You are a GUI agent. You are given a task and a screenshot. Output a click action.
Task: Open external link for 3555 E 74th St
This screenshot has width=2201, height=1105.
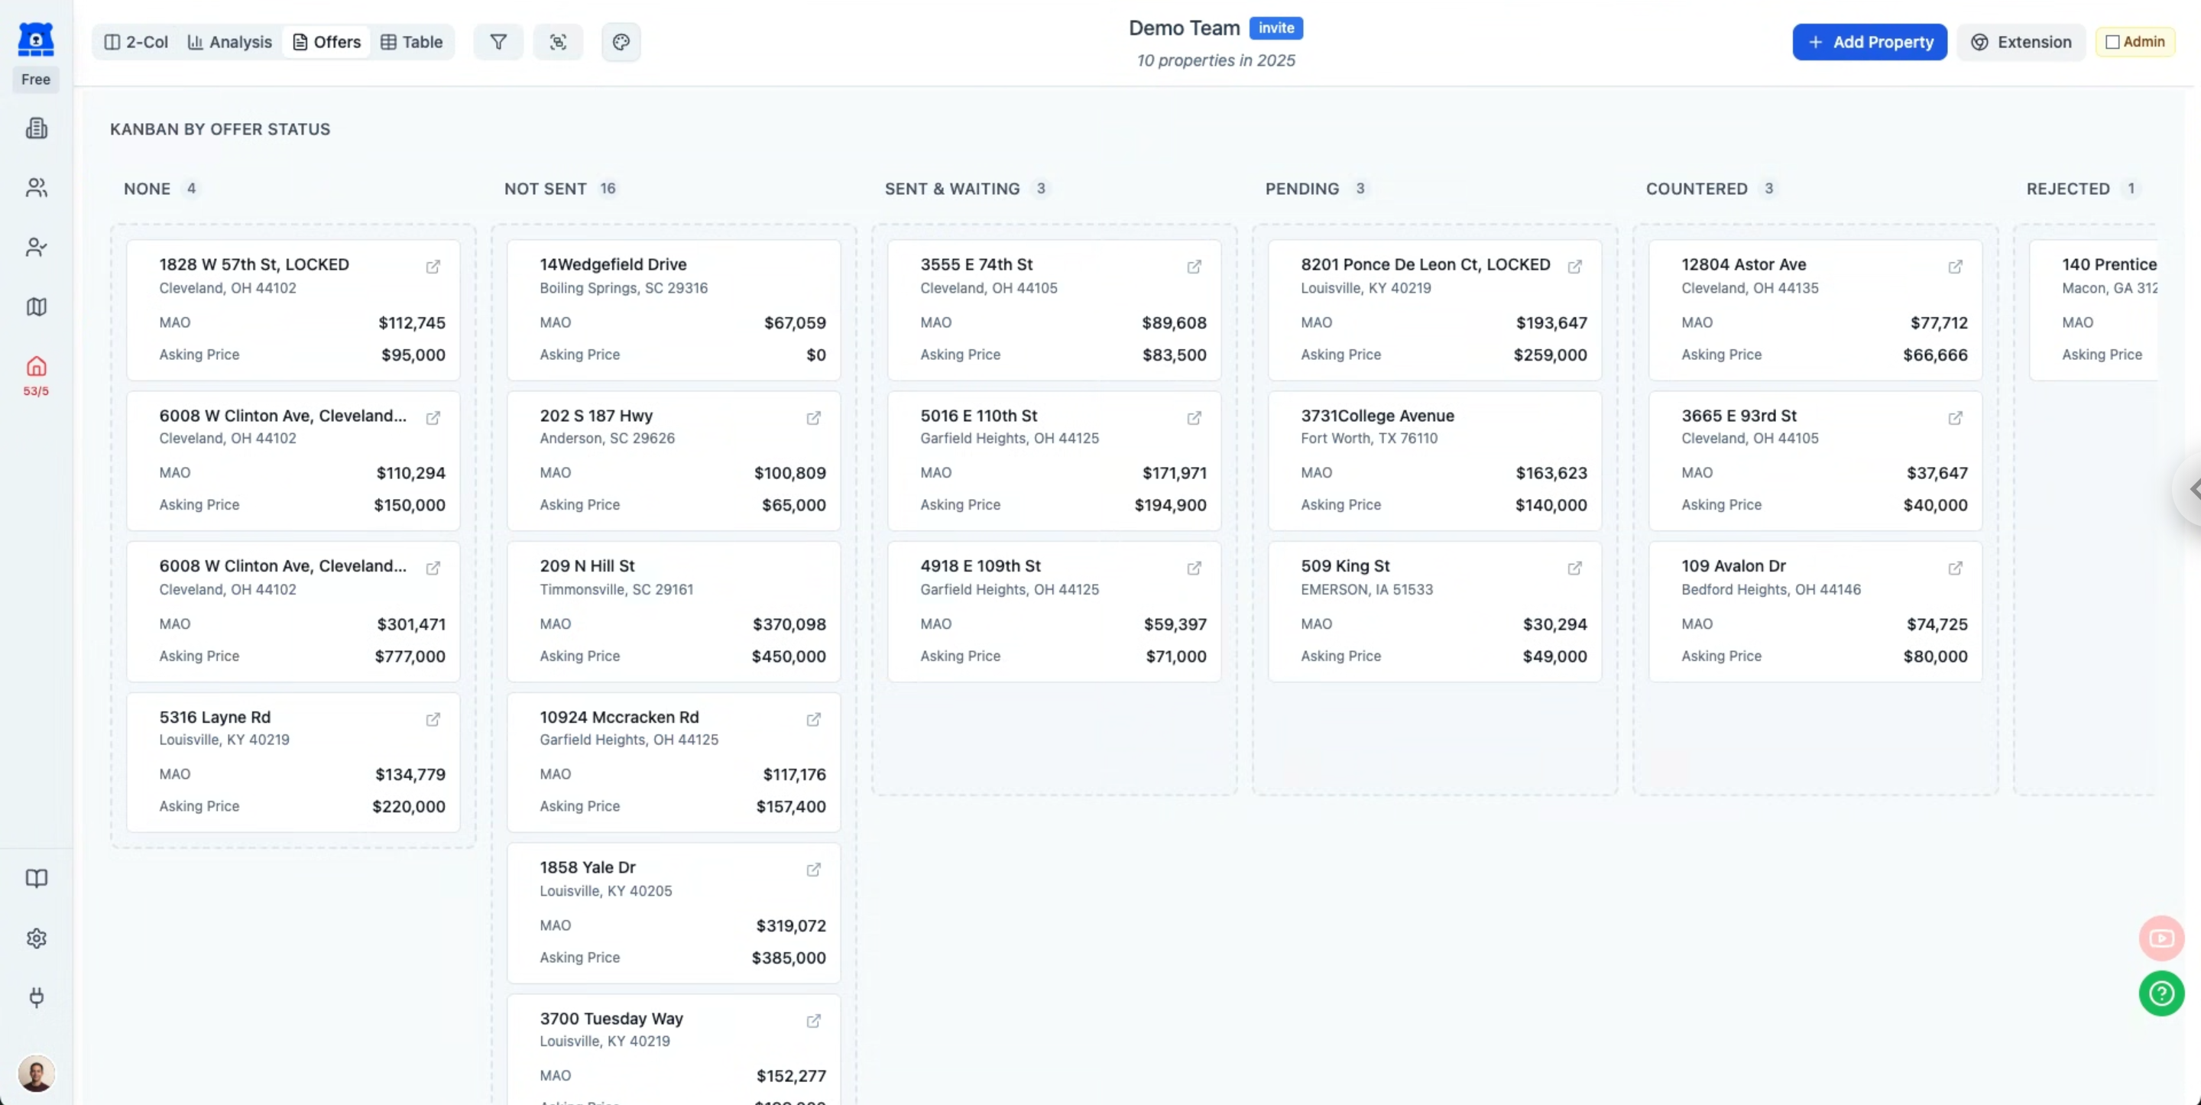click(1194, 267)
